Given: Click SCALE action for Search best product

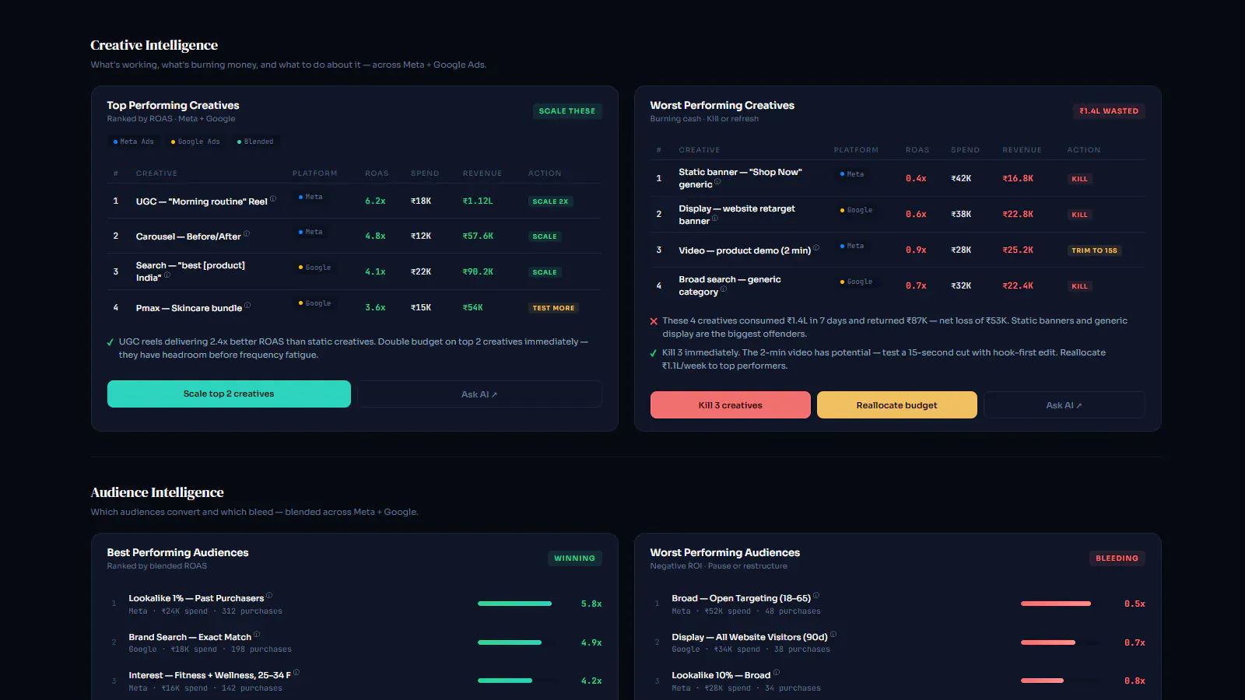Looking at the screenshot, I should click(x=545, y=272).
